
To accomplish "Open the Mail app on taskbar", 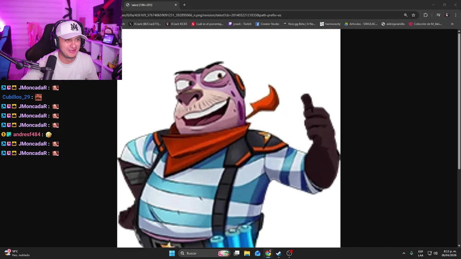I will coord(258,253).
